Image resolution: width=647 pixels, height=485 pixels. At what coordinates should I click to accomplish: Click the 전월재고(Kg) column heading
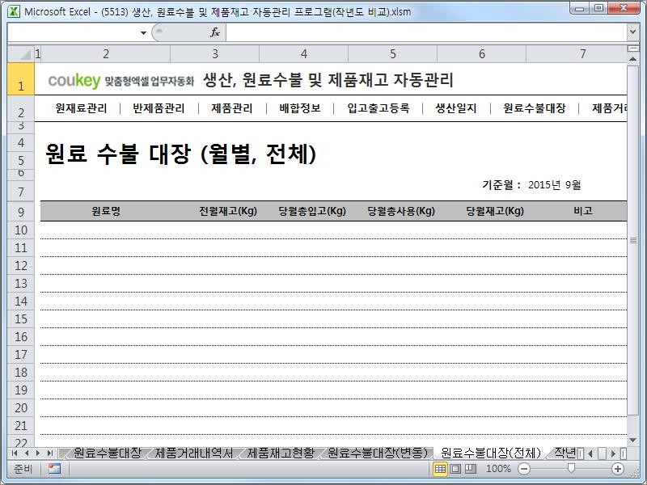tap(228, 211)
